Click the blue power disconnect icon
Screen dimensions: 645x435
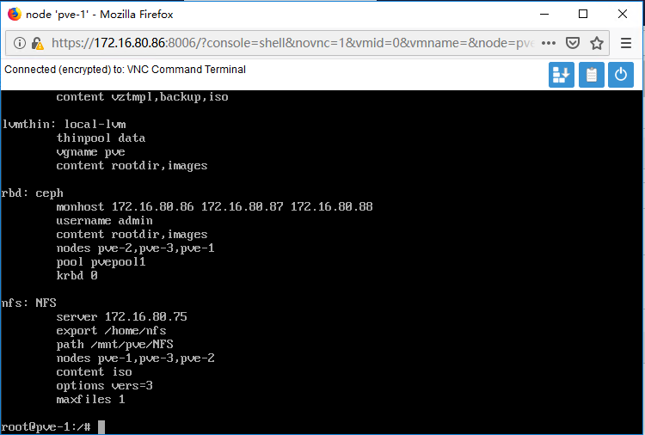[621, 75]
